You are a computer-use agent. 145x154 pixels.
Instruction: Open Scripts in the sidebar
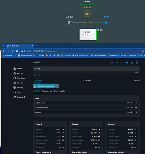[18, 92]
